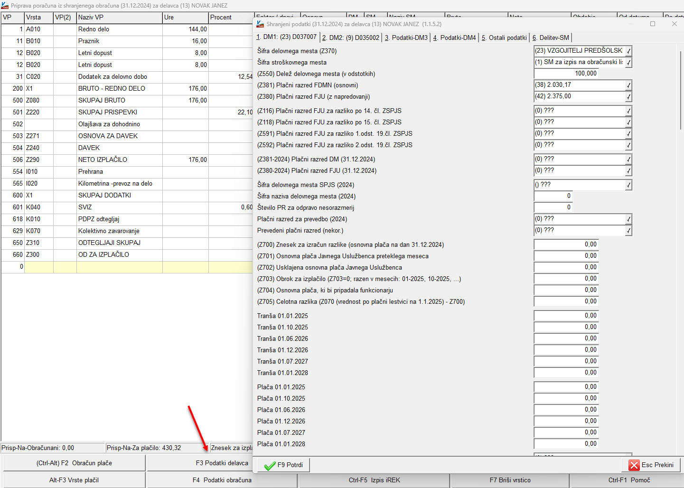Click the Plača 01.10.2025 value field
Screen dimensions: 684x488
click(566, 398)
